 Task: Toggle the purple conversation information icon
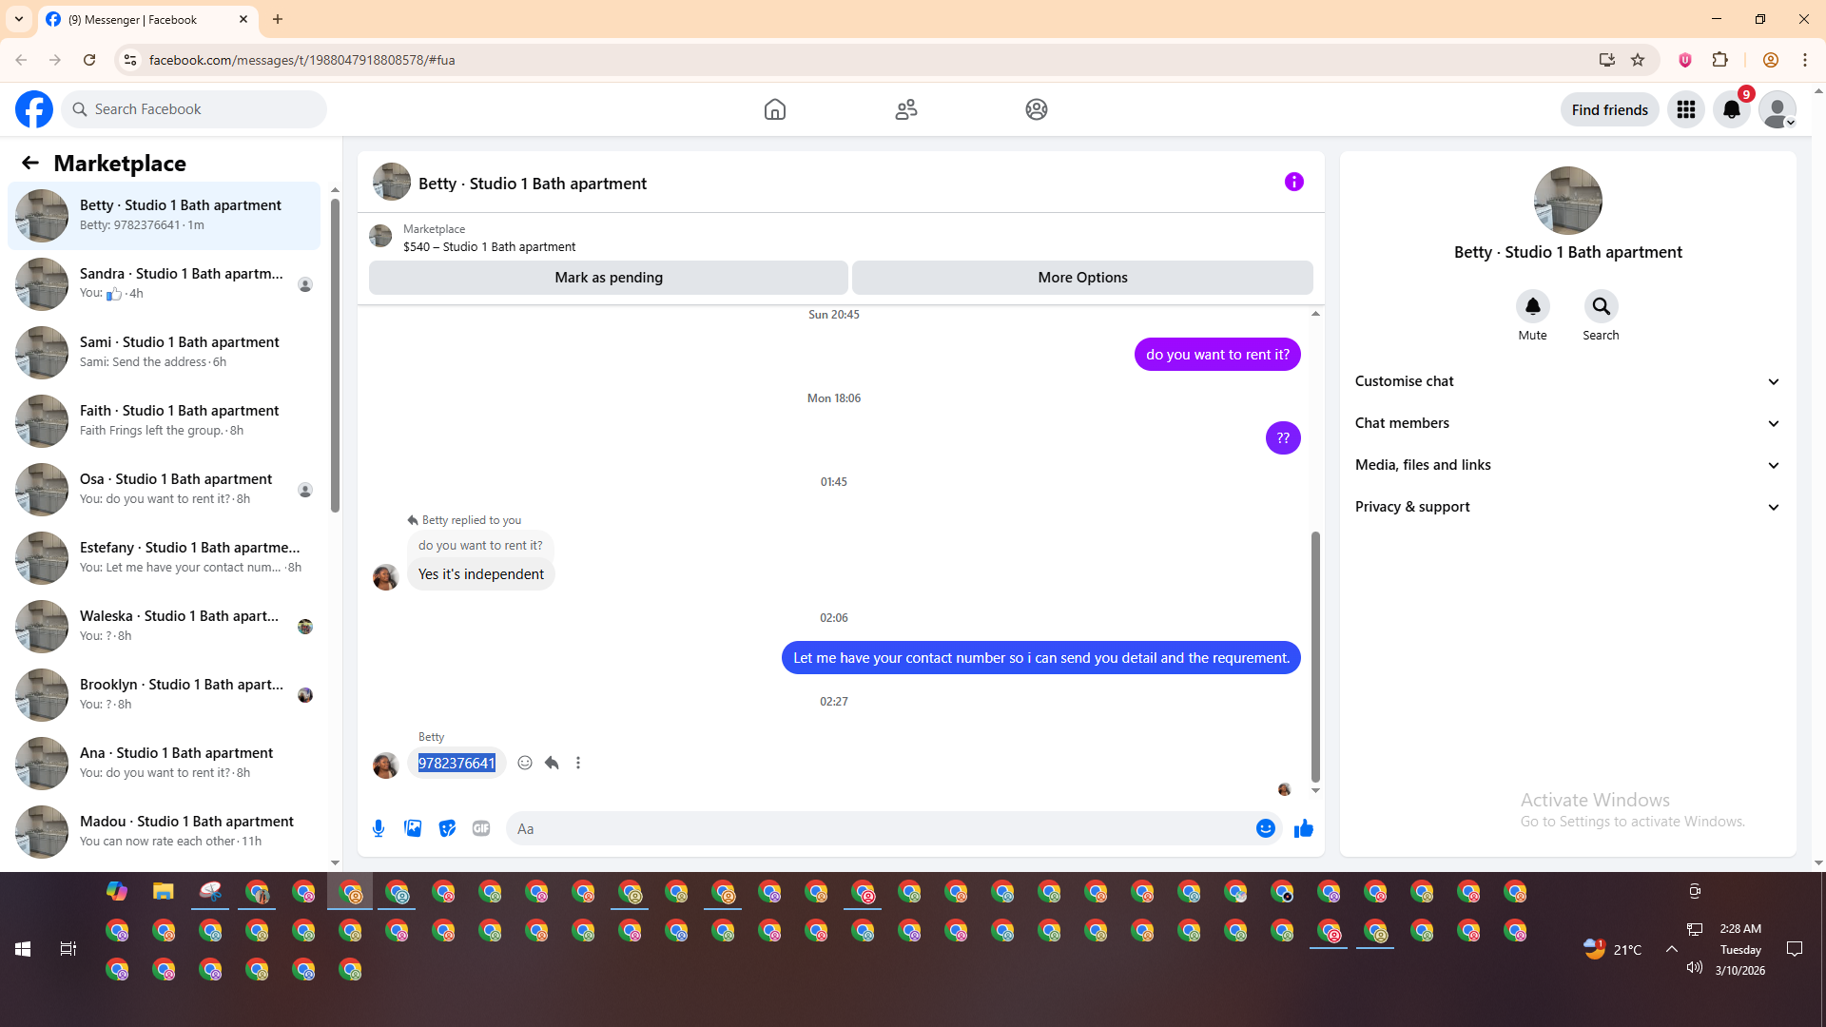(1293, 182)
